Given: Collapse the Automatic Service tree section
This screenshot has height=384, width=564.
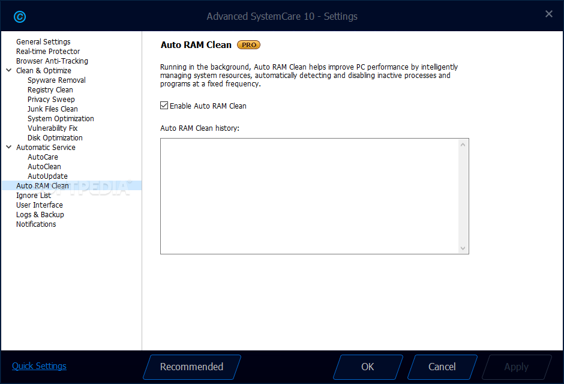Looking at the screenshot, I should (9, 147).
